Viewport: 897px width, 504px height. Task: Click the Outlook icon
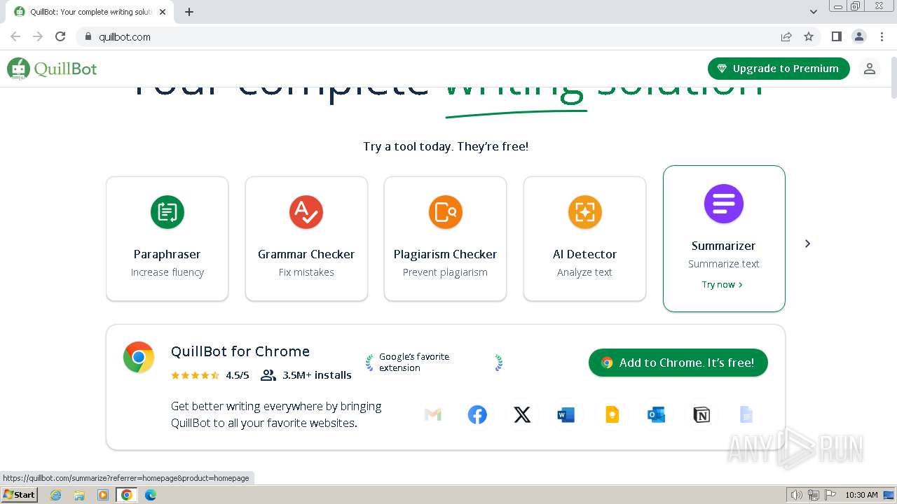656,415
